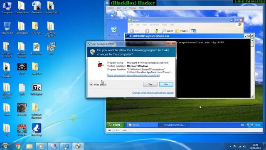Viewport: 266px width, 150px height.
Task: Go up one folder in Server window
Action: click(x=156, y=31)
